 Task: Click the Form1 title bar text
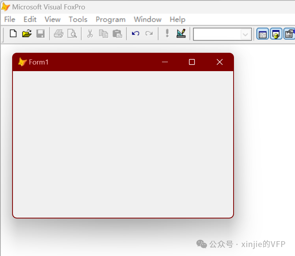(x=39, y=62)
